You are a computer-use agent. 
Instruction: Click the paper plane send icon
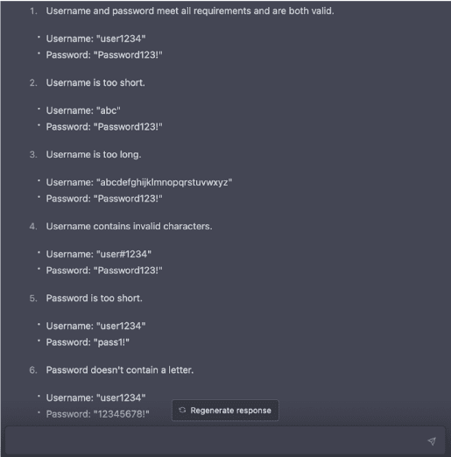tap(432, 441)
